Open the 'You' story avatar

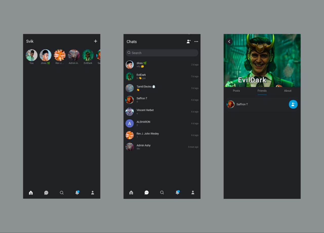coord(31,55)
